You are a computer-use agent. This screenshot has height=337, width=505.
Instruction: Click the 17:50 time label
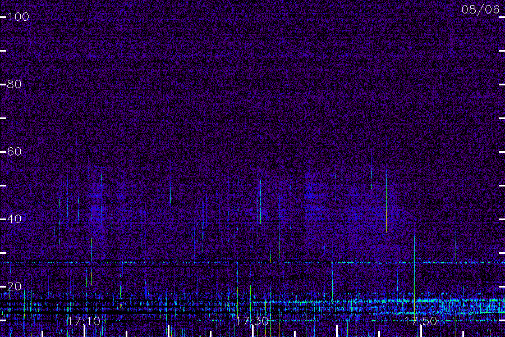(x=421, y=321)
